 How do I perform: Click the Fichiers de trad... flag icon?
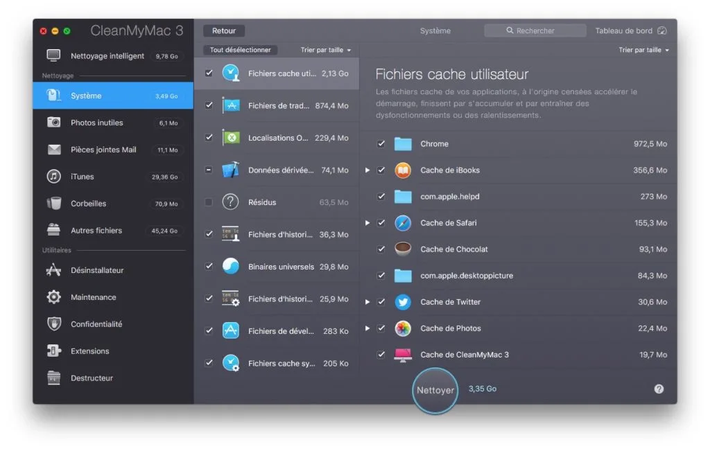[231, 105]
